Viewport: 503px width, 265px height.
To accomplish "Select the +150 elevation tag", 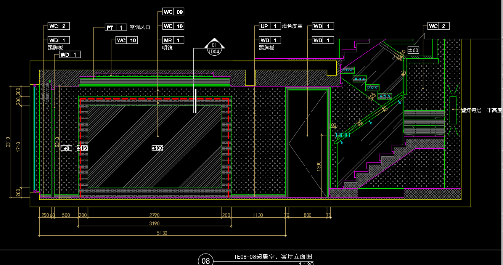I will 82,148.
